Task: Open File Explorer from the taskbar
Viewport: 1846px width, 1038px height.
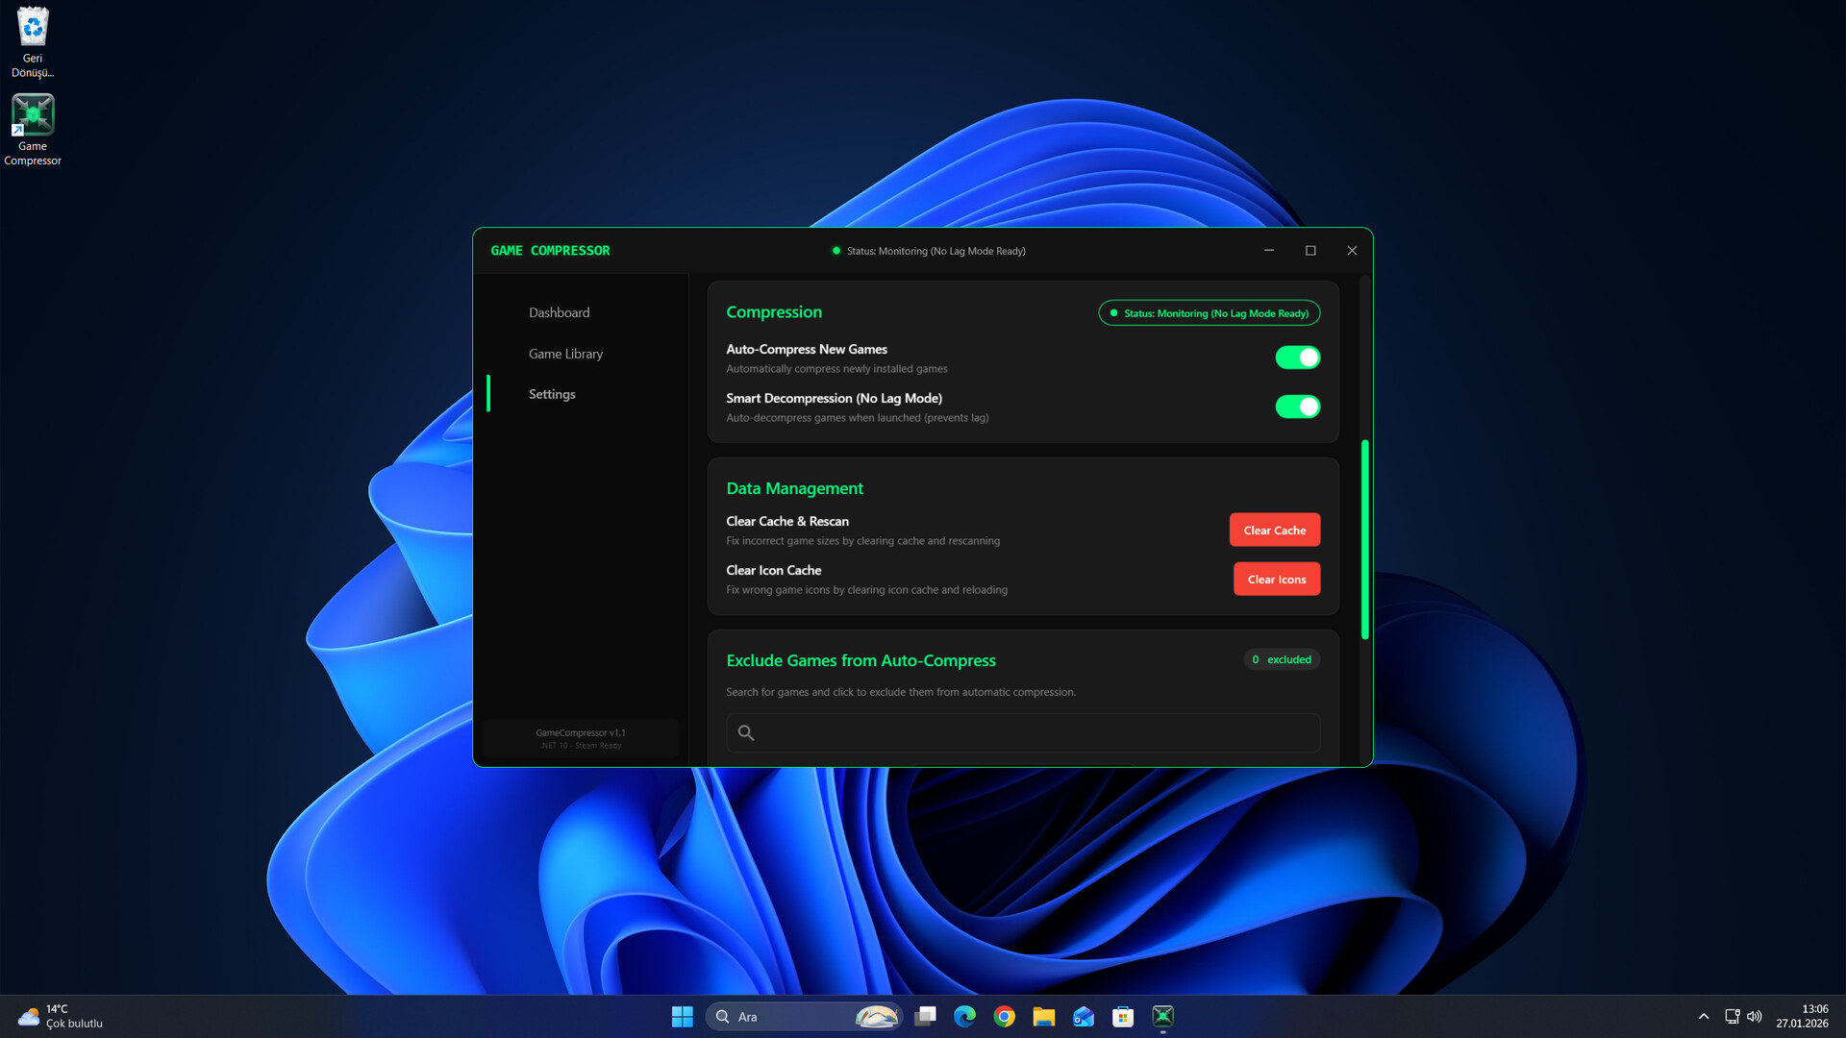Action: point(1043,1016)
